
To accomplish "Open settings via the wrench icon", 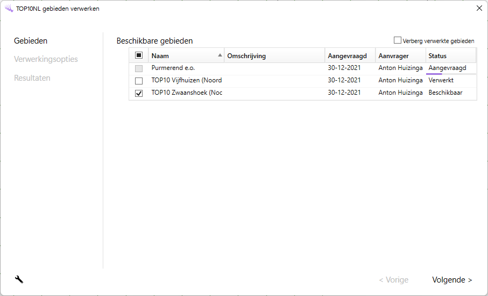I will click(19, 279).
